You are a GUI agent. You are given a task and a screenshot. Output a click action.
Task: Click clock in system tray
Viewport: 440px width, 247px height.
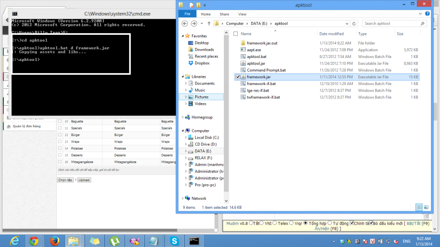[424, 241]
